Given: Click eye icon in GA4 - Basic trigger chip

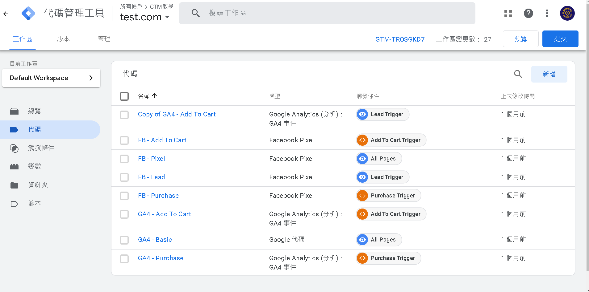Looking at the screenshot, I should pos(362,240).
